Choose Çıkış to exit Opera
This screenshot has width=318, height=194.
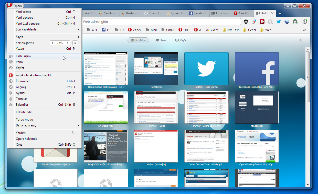coord(44,145)
